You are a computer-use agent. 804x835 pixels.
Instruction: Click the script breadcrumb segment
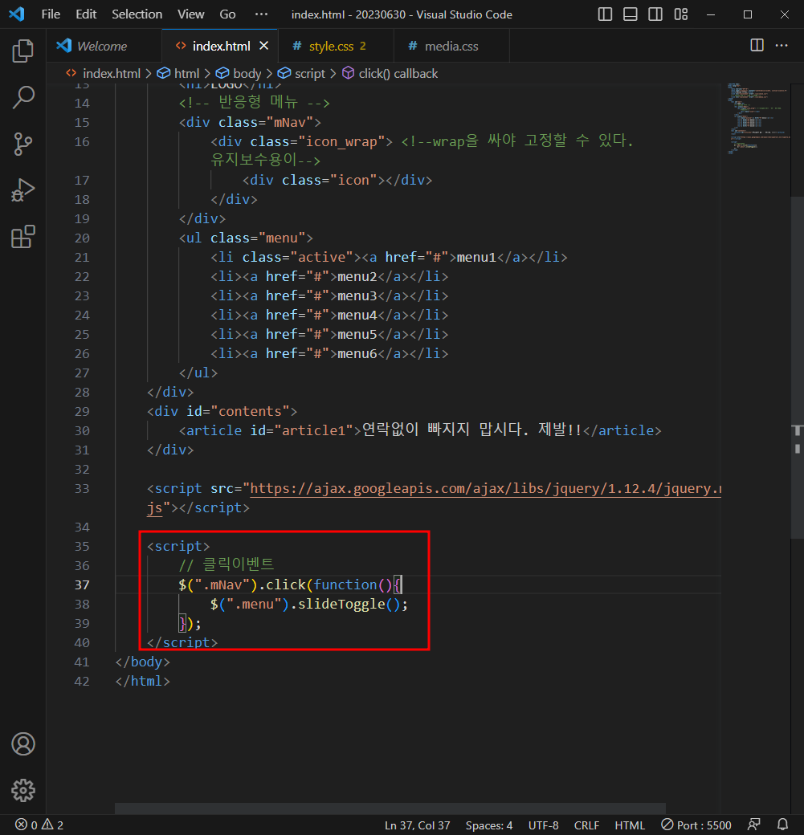[x=301, y=74]
